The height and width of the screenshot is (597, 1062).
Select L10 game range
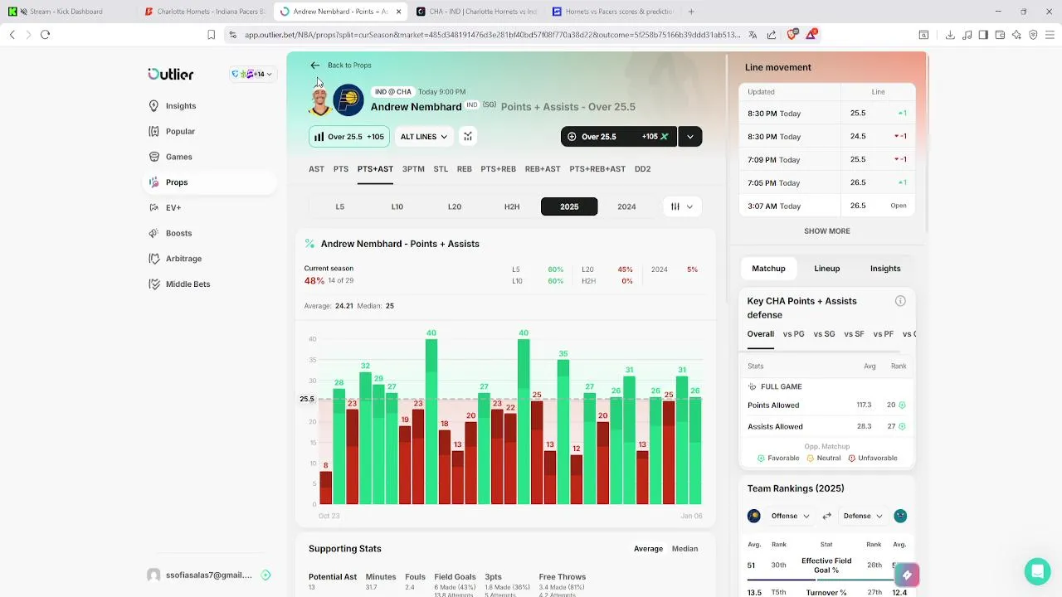click(x=397, y=206)
